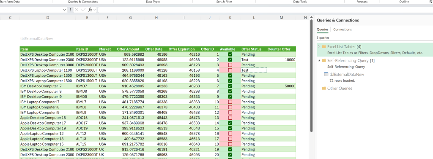Select column D header

47,18
